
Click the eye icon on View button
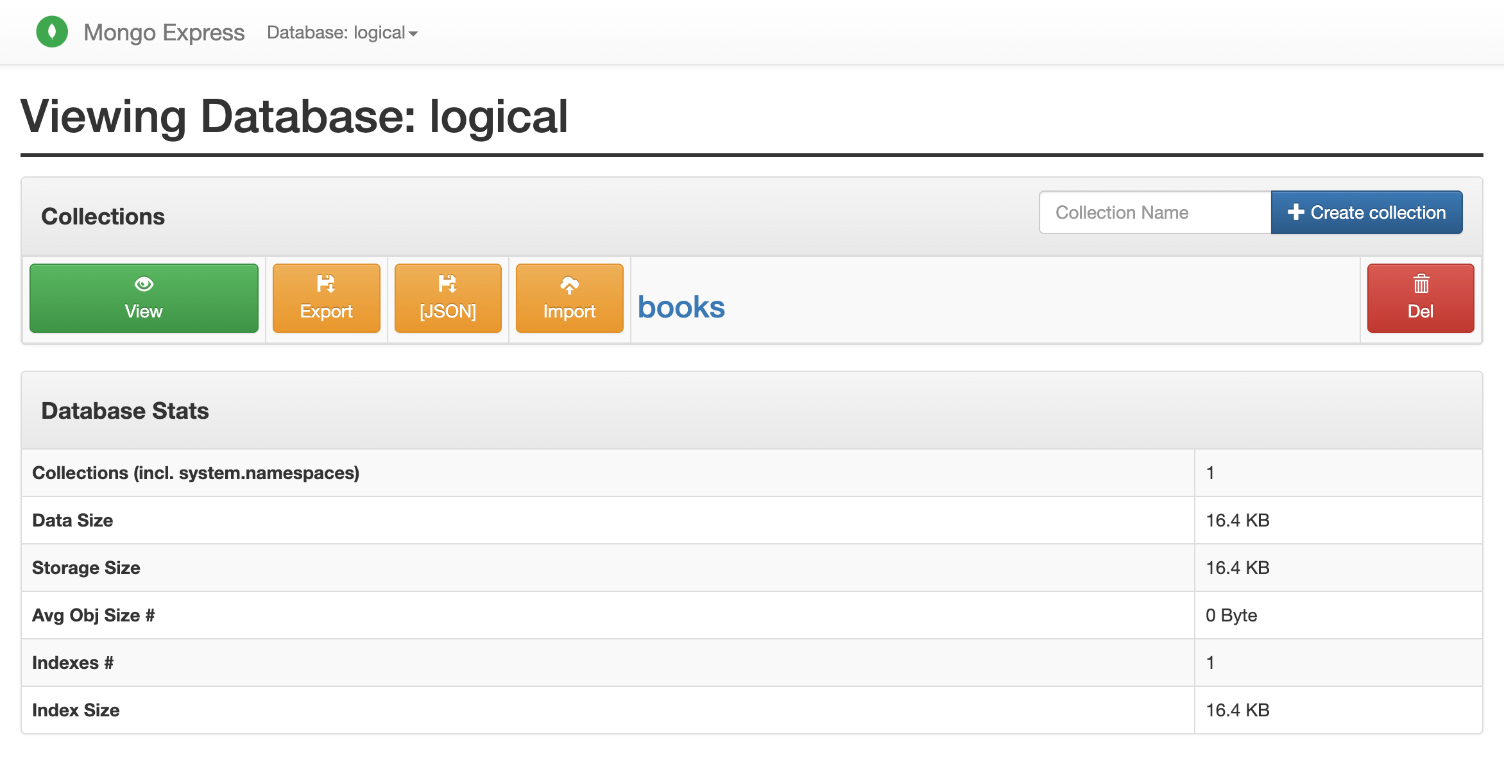pyautogui.click(x=144, y=283)
